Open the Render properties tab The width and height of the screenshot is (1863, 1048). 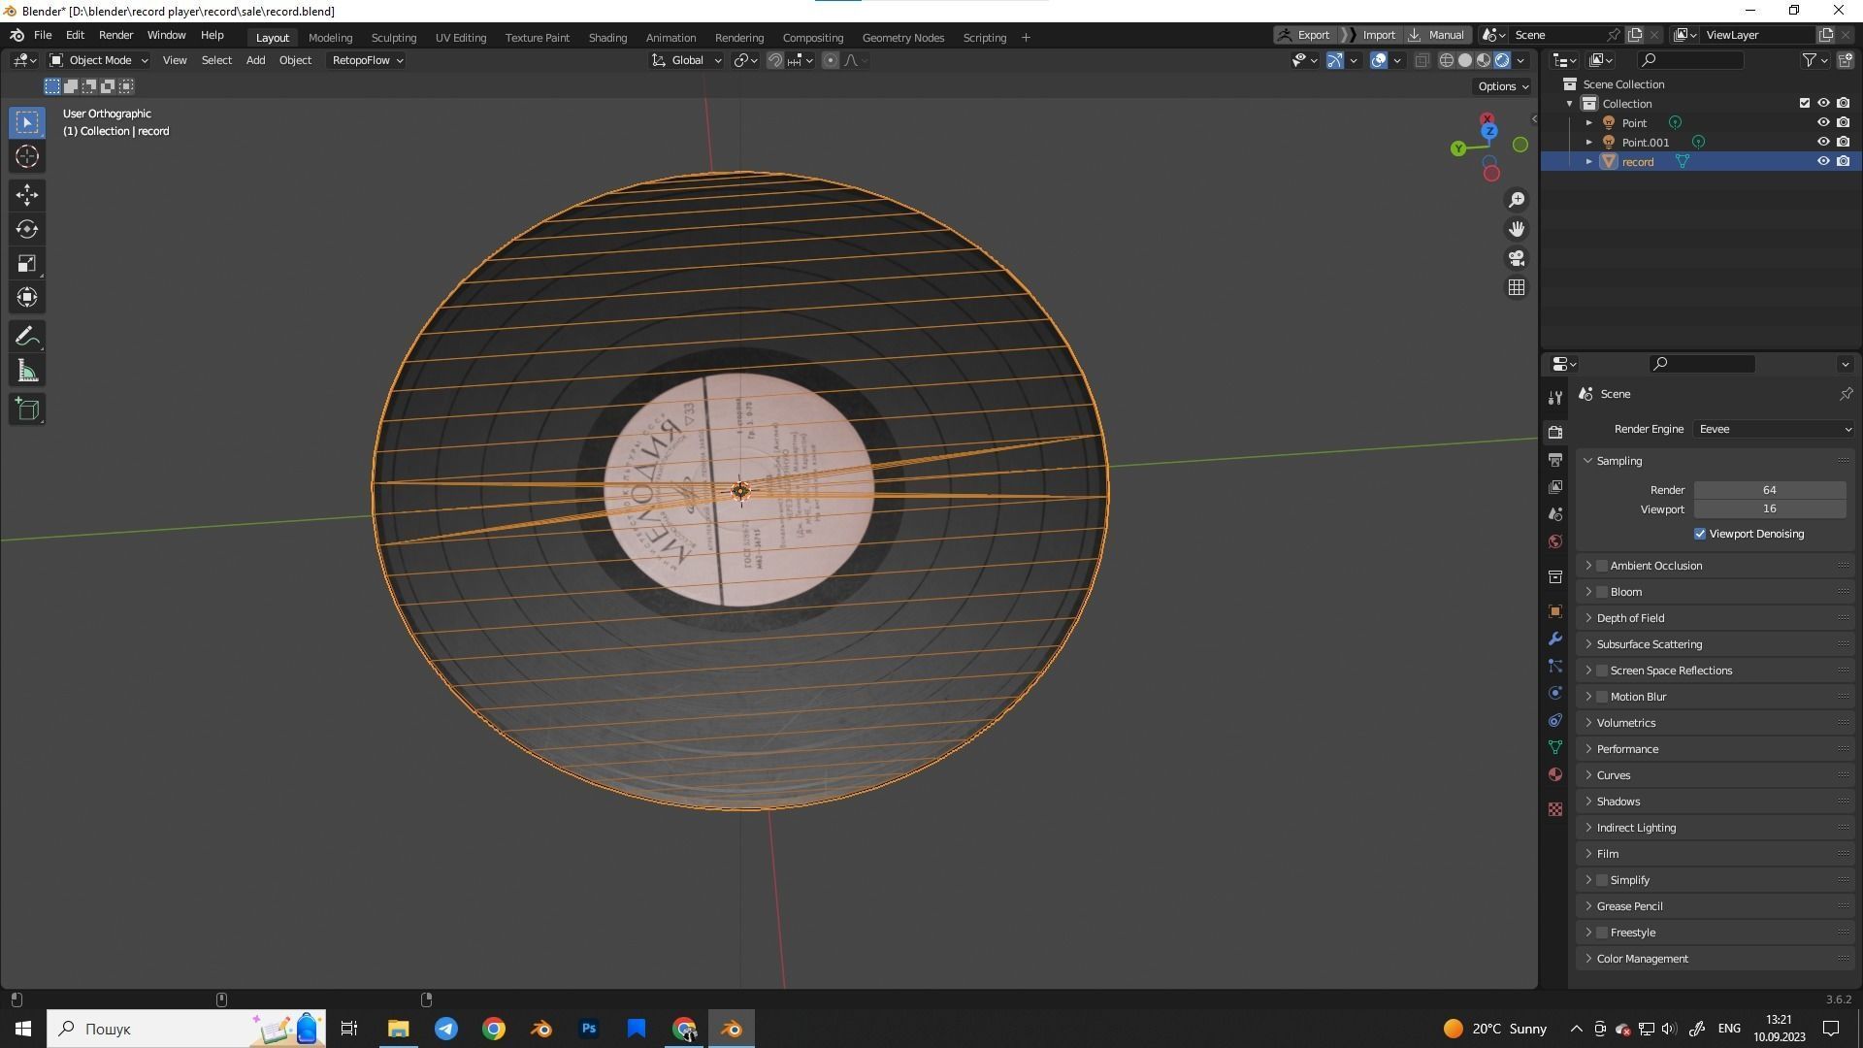pyautogui.click(x=1555, y=432)
